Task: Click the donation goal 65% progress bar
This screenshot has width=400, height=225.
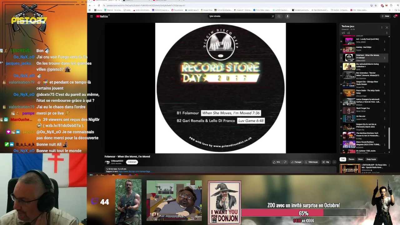Action: 303,213
